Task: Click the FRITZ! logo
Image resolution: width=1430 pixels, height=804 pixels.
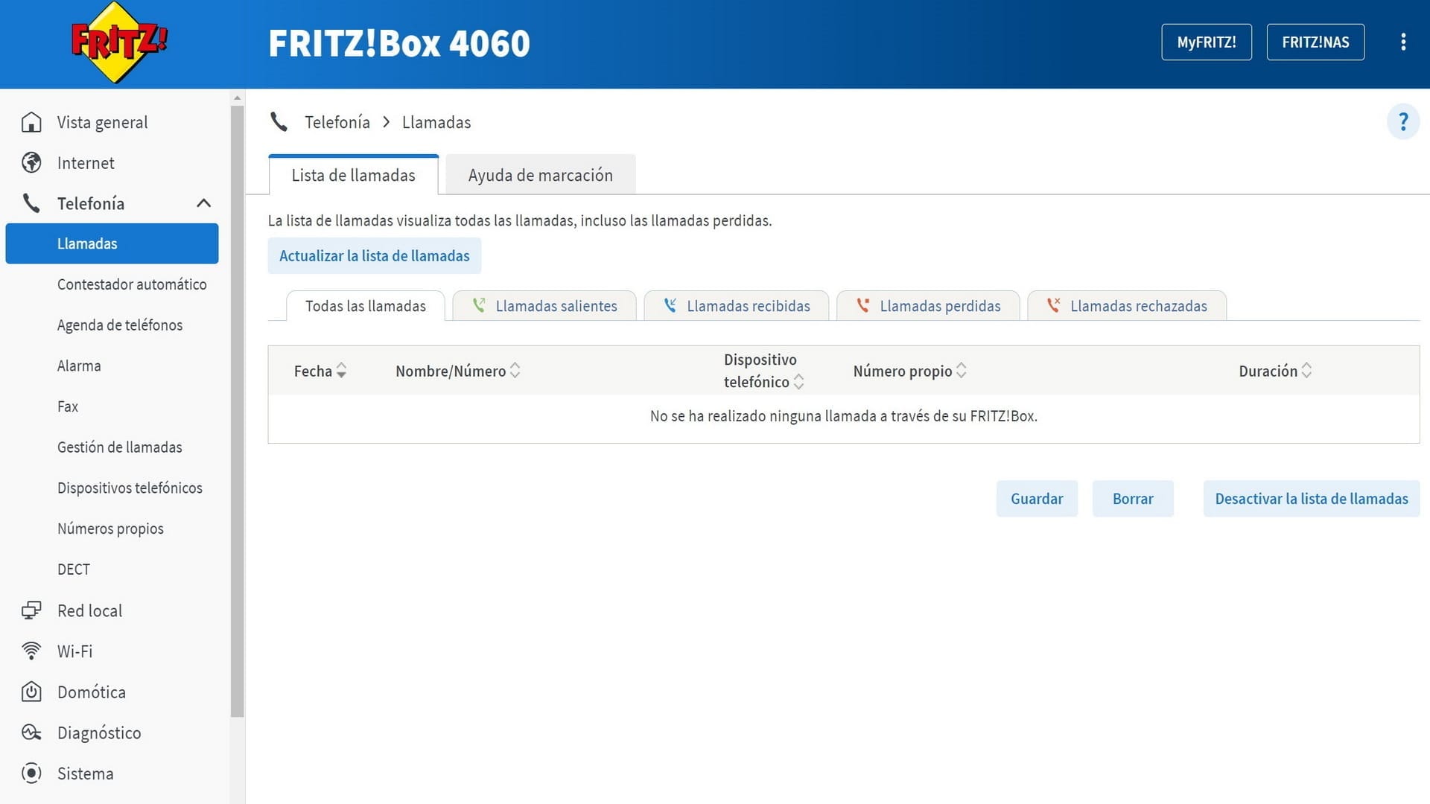Action: tap(119, 42)
